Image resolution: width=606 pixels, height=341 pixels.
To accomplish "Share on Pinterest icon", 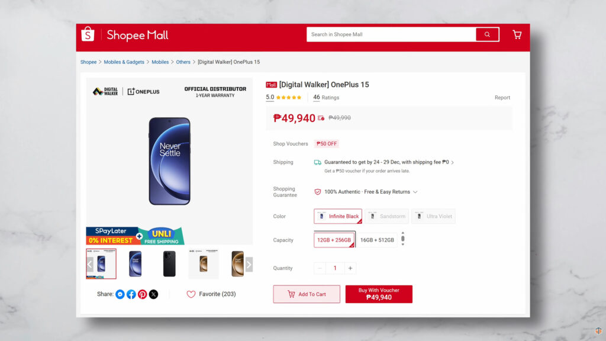I will (x=142, y=294).
